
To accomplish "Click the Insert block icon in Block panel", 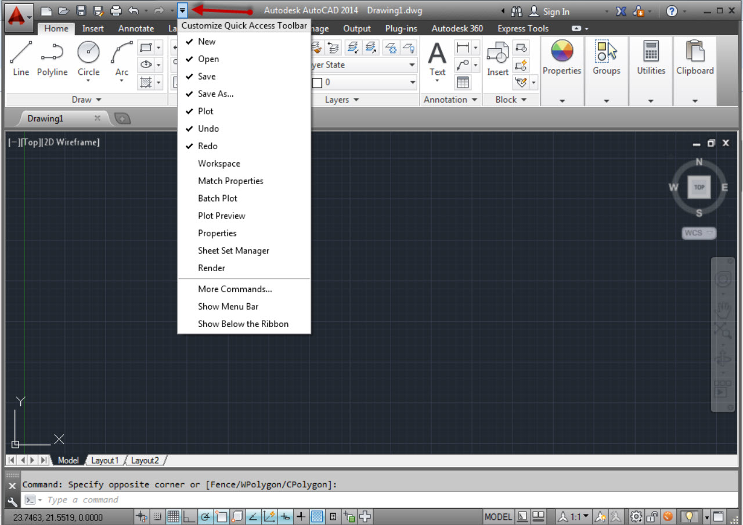I will coord(497,59).
